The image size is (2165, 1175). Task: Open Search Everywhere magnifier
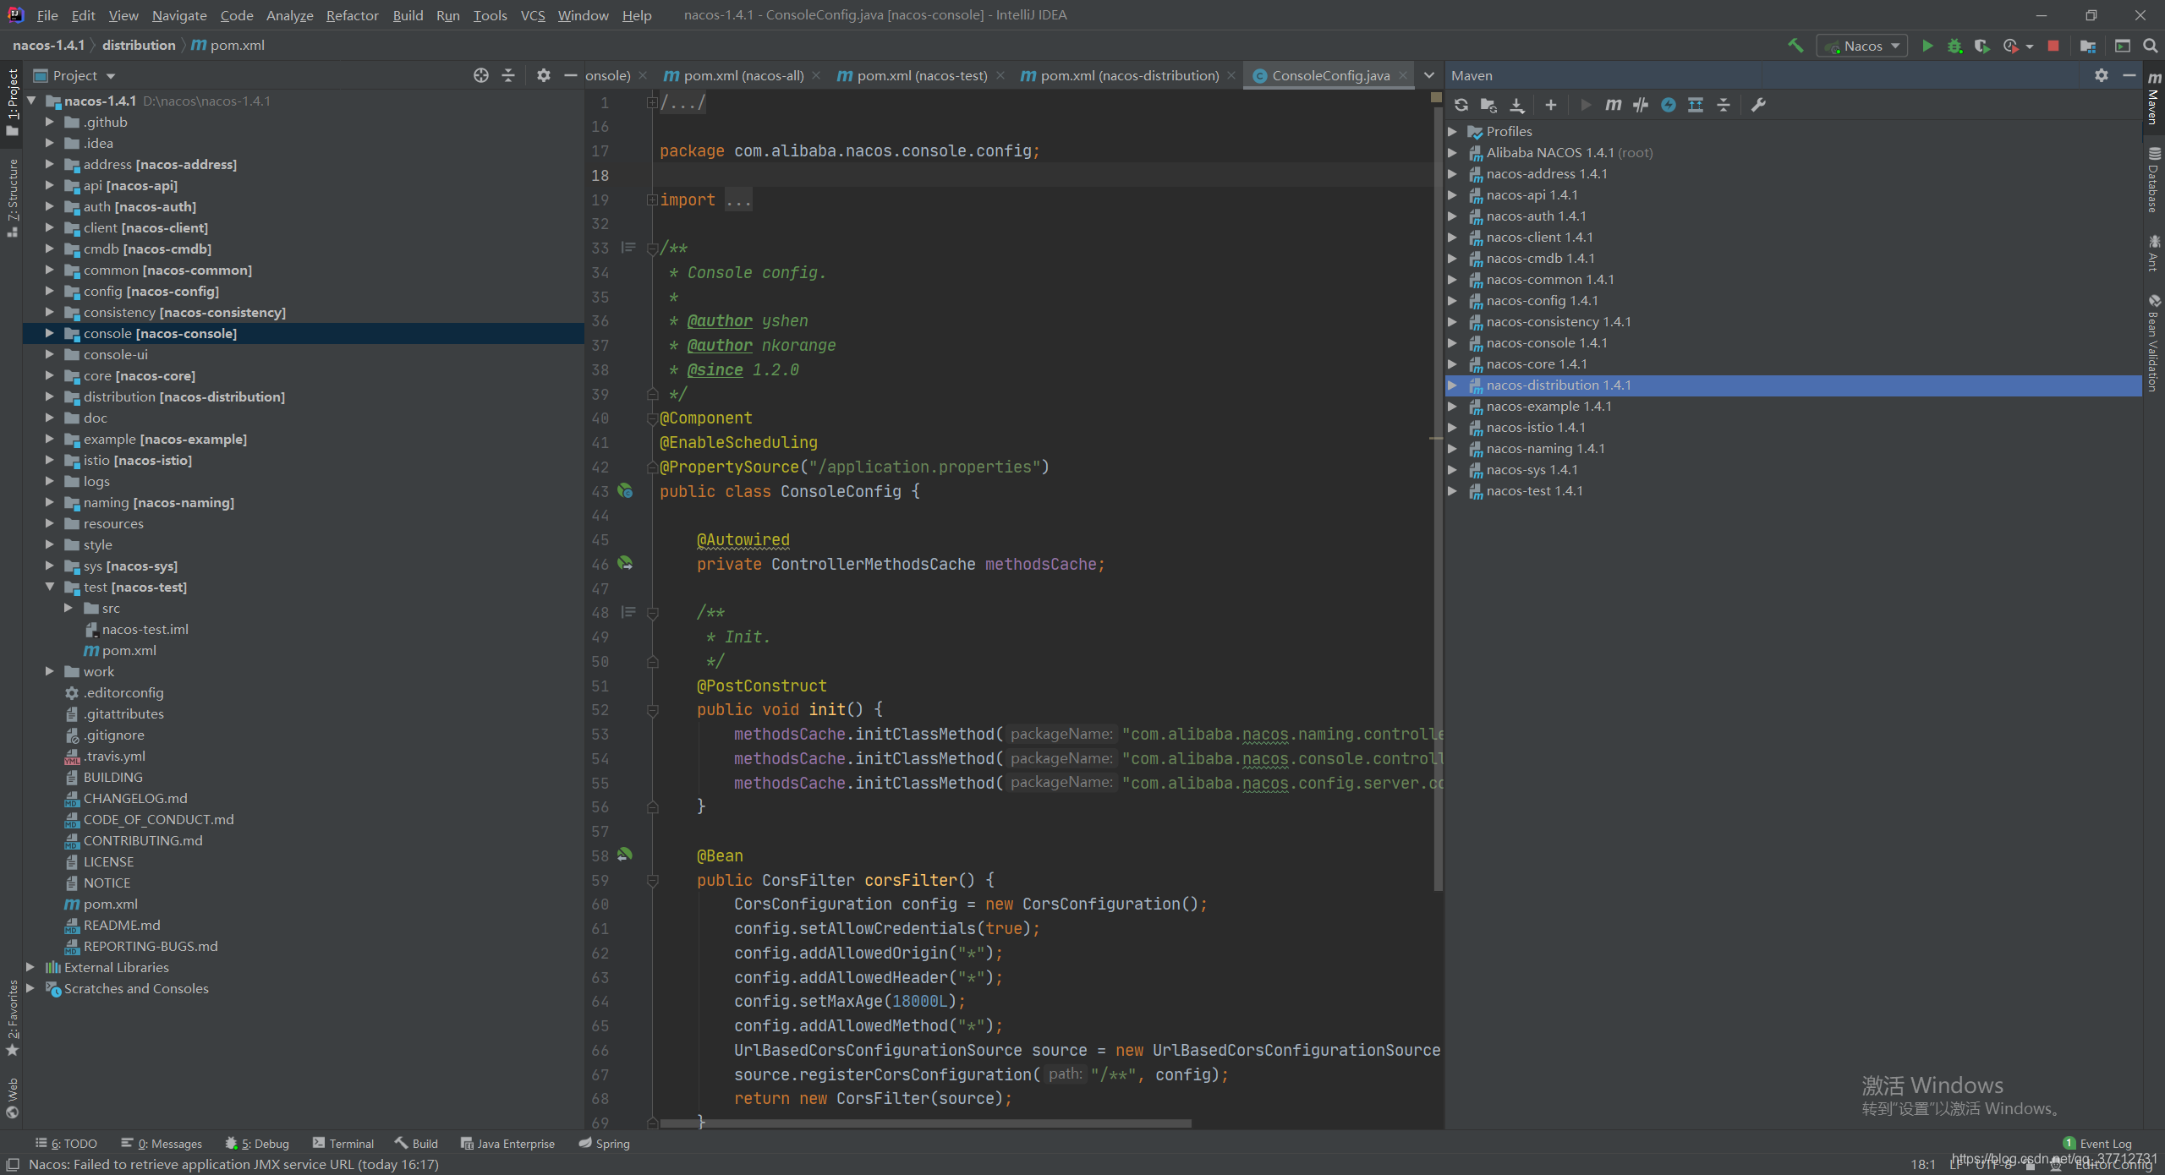coord(2150,46)
